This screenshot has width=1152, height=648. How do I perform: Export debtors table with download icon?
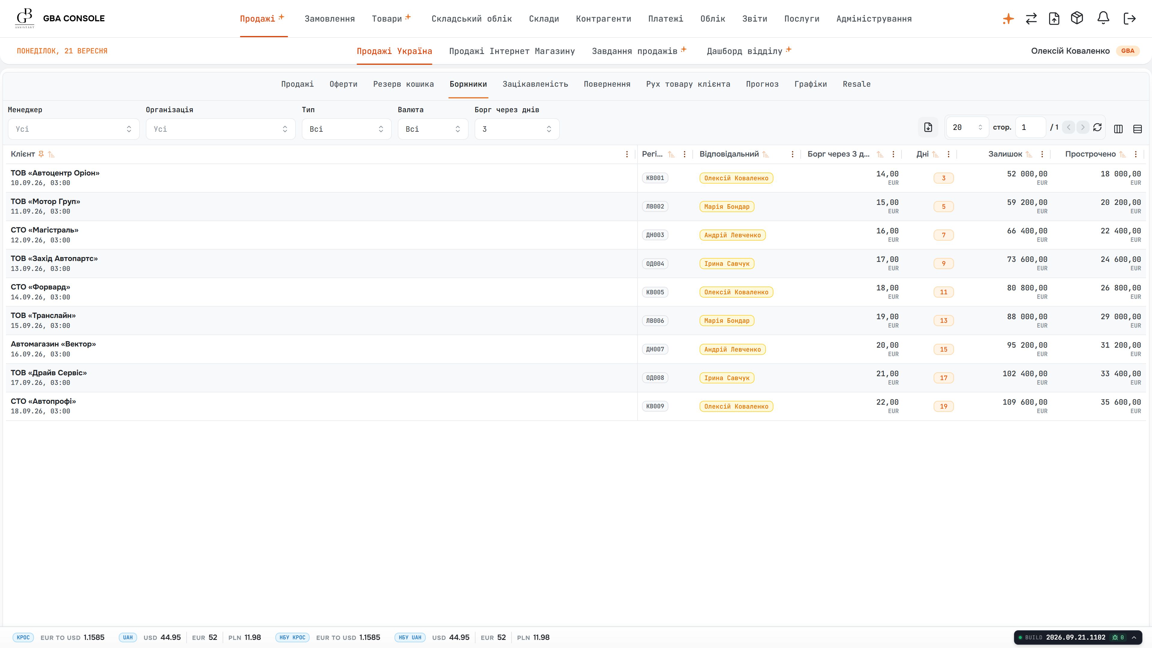[928, 128]
